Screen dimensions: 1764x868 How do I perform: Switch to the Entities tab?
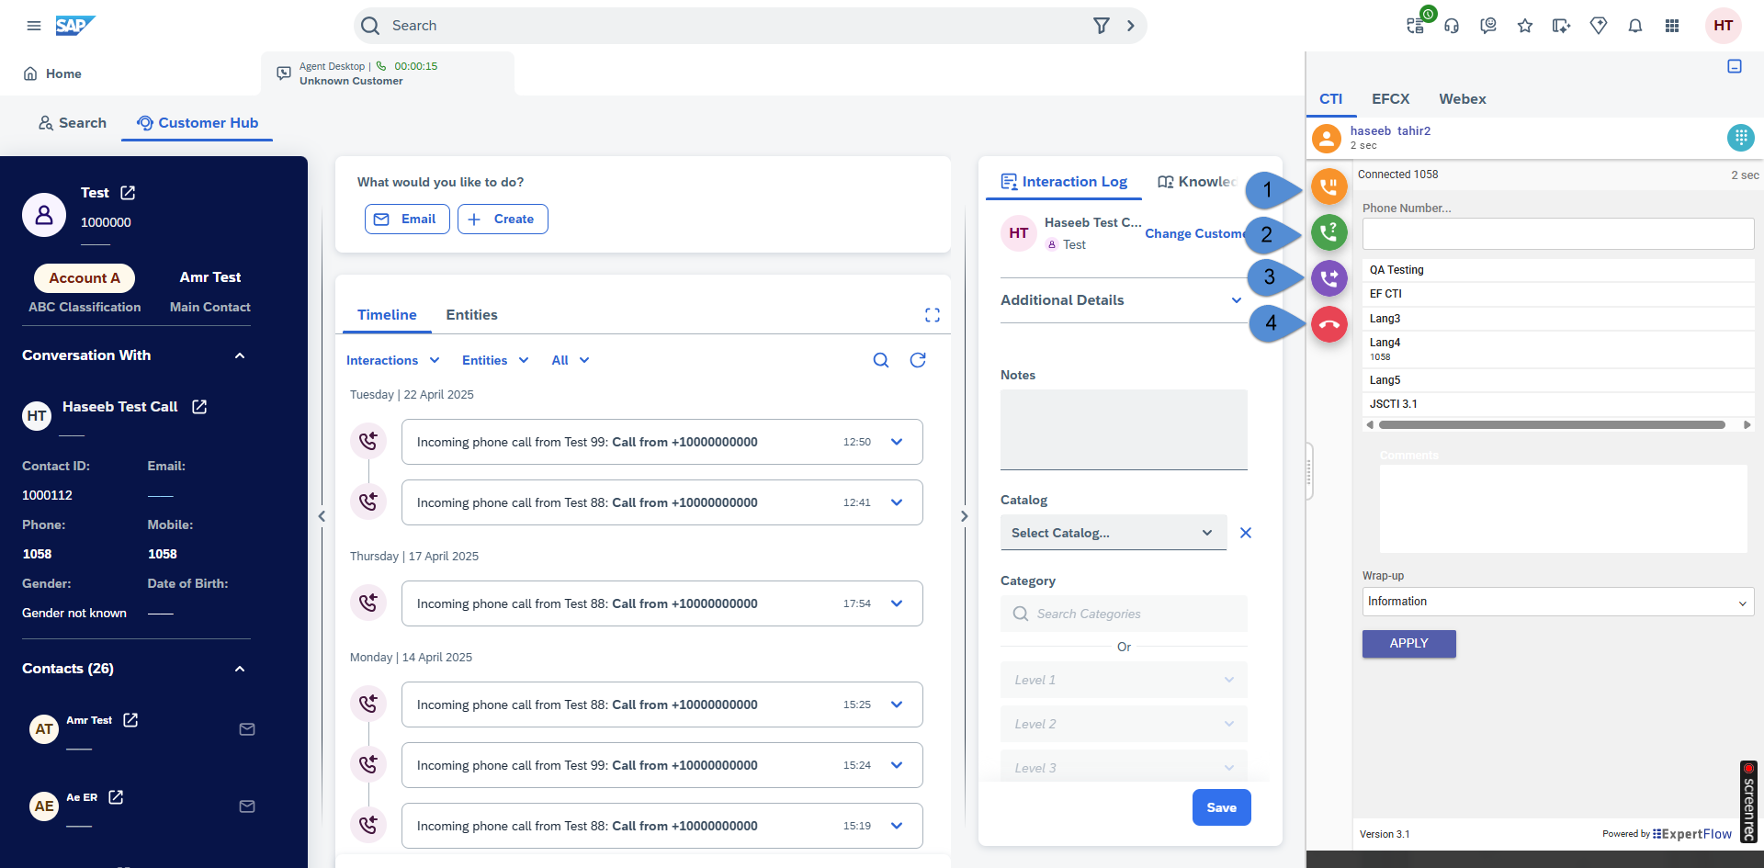coord(471,315)
